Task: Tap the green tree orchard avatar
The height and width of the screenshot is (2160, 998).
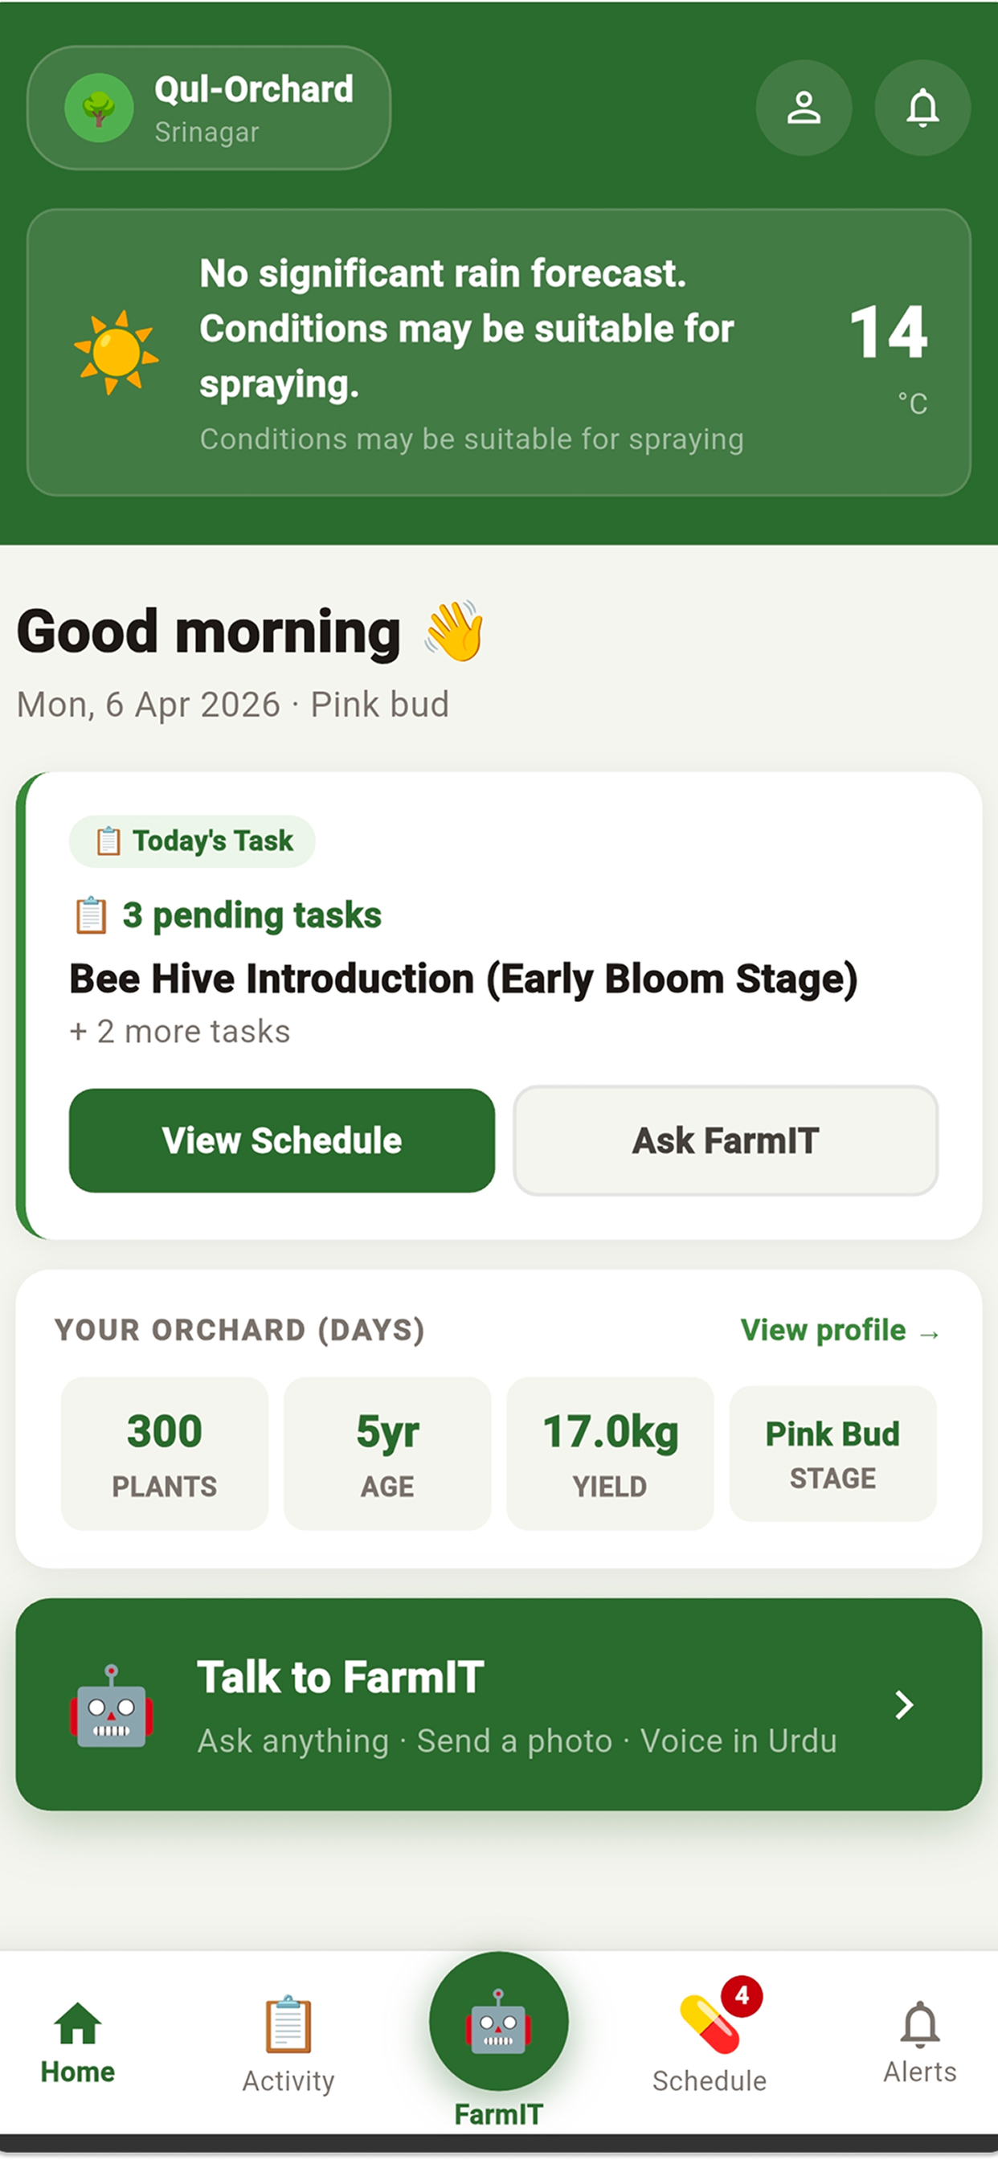Action: coord(99,108)
